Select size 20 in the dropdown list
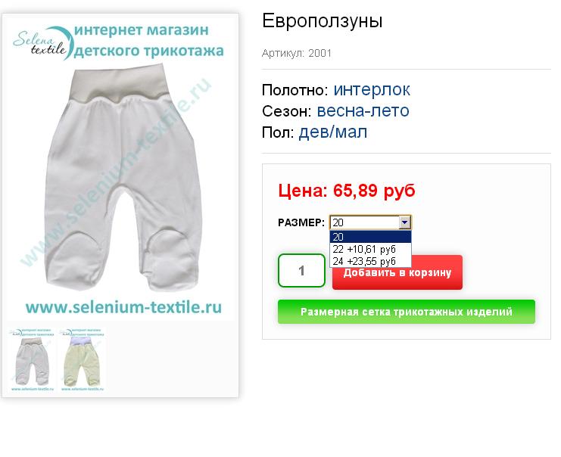 click(370, 237)
